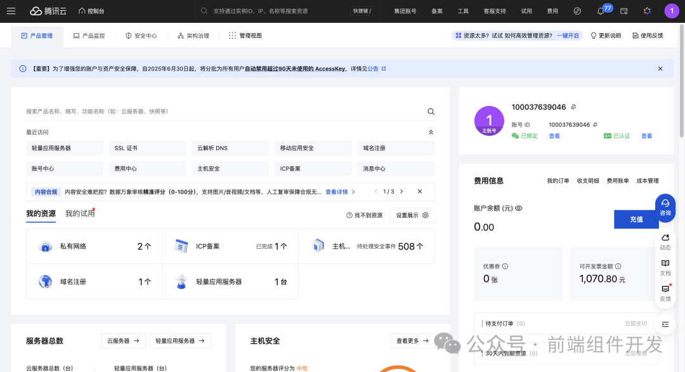Collapse the 最近访问 section chevron
Image resolution: width=685 pixels, height=372 pixels.
pos(431,131)
